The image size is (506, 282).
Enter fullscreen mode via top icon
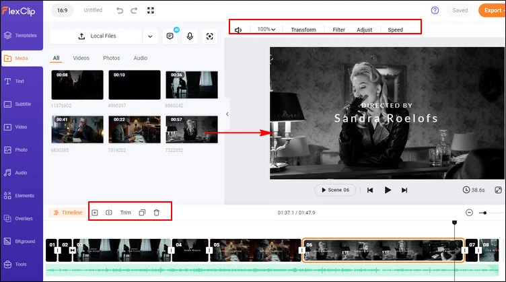(151, 10)
